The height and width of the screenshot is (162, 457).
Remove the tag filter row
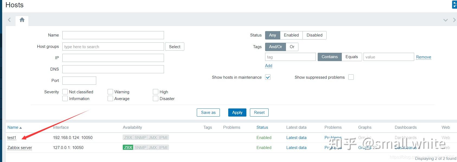(423, 57)
